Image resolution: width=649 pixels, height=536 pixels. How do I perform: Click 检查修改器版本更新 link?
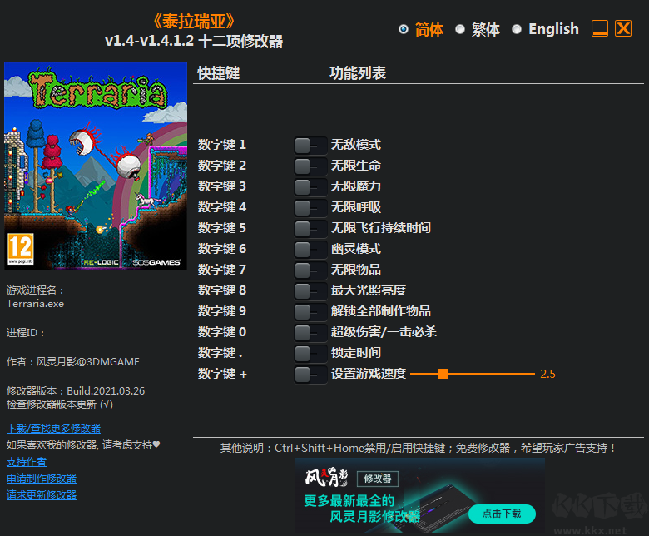tap(59, 404)
